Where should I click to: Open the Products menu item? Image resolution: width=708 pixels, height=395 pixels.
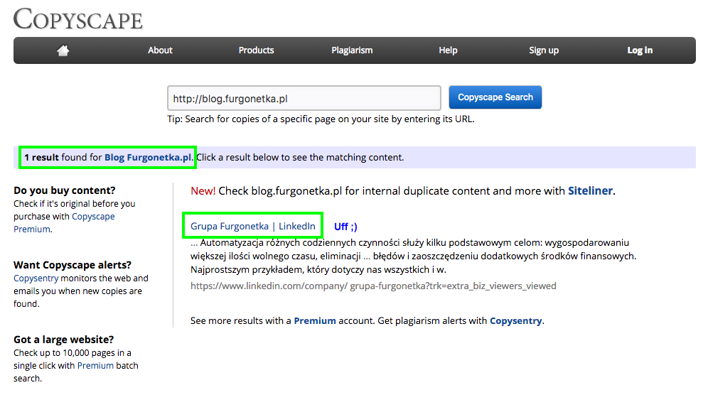(256, 50)
